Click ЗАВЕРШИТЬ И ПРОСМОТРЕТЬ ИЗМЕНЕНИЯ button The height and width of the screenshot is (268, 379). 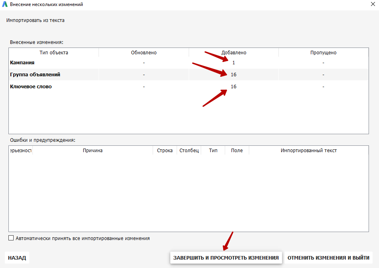pyautogui.click(x=226, y=258)
